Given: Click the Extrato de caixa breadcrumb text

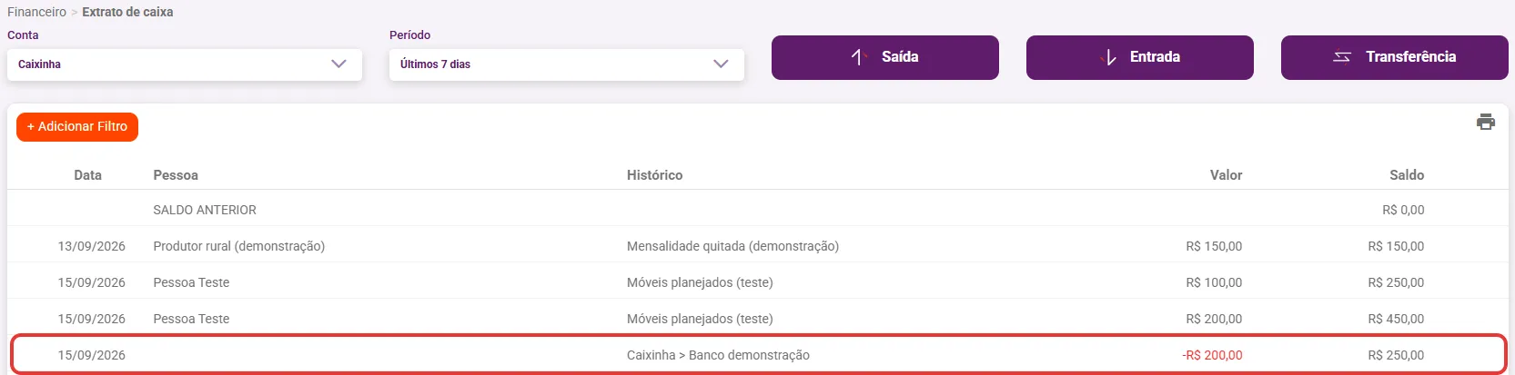Looking at the screenshot, I should click(x=127, y=12).
